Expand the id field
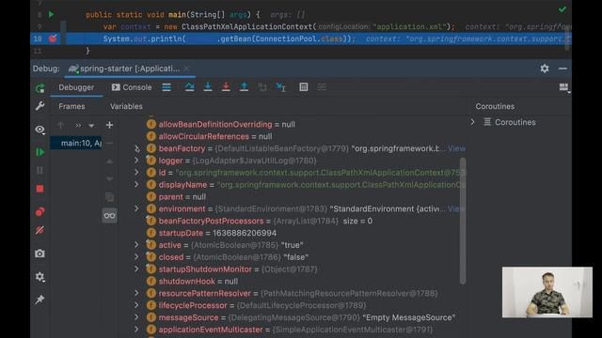The image size is (602, 338). [x=136, y=173]
